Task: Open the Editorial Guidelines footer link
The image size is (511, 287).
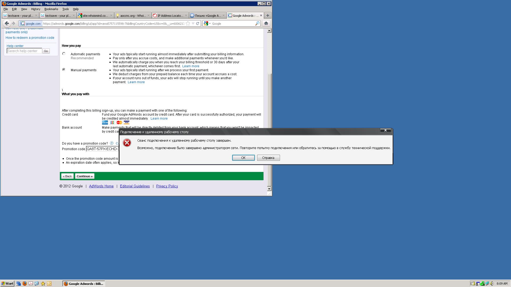Action: 135,186
